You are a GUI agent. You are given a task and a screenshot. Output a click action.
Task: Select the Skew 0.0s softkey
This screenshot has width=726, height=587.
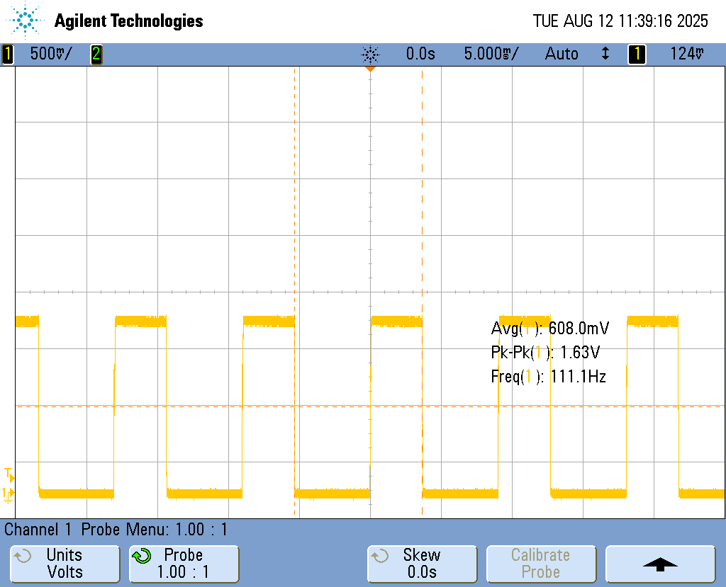click(422, 564)
